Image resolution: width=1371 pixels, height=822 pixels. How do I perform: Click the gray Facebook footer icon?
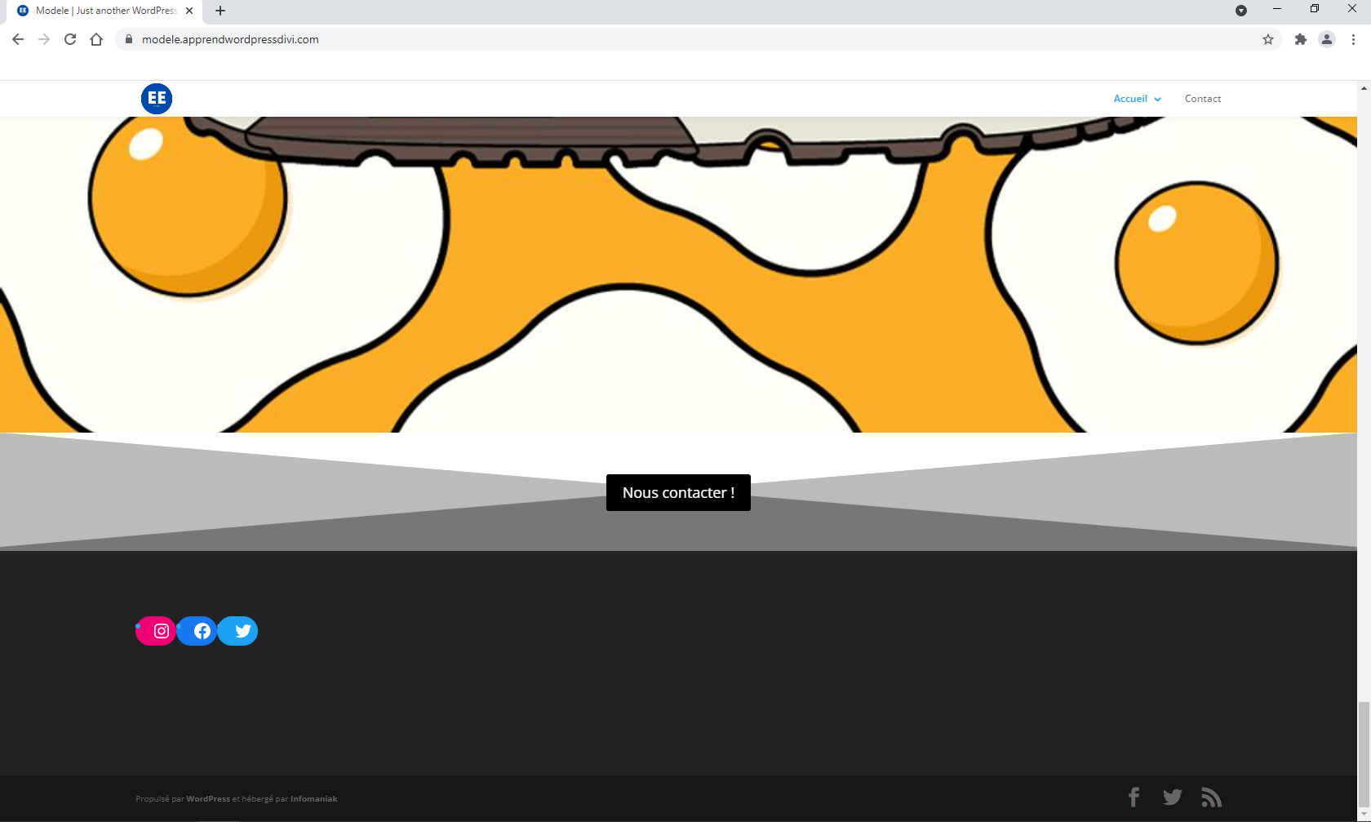1134,798
